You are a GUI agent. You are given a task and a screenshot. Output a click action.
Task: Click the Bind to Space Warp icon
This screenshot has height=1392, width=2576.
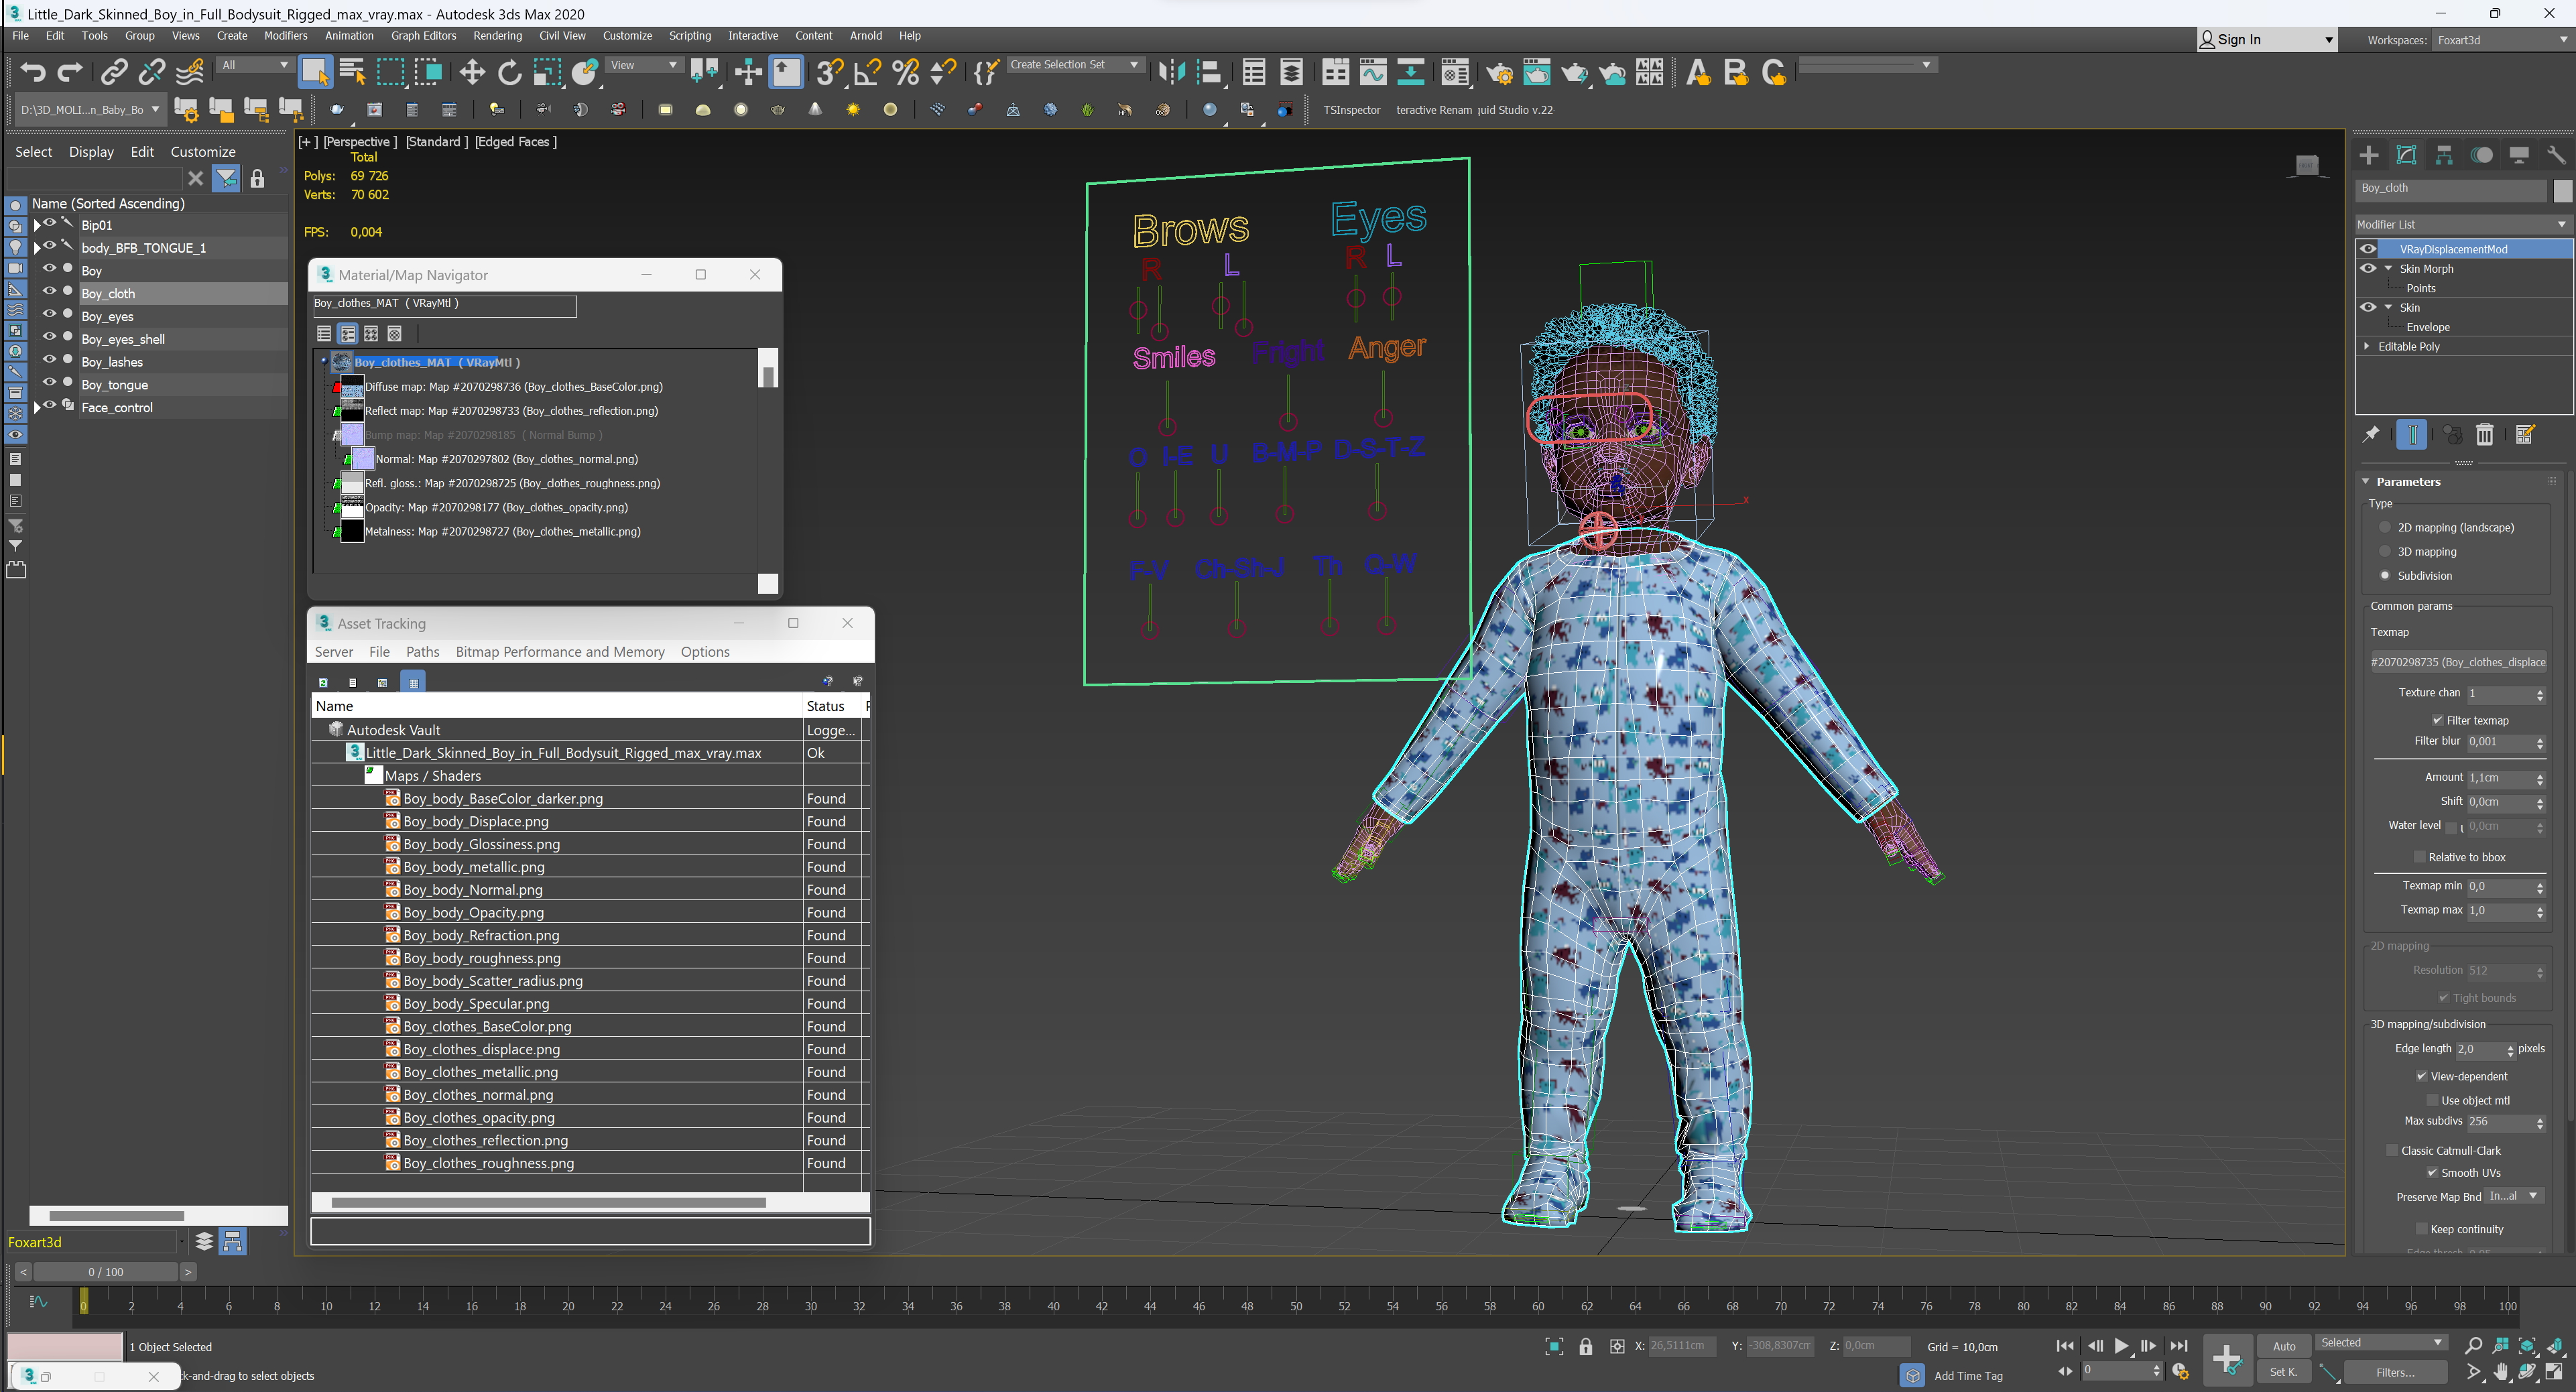point(190,72)
